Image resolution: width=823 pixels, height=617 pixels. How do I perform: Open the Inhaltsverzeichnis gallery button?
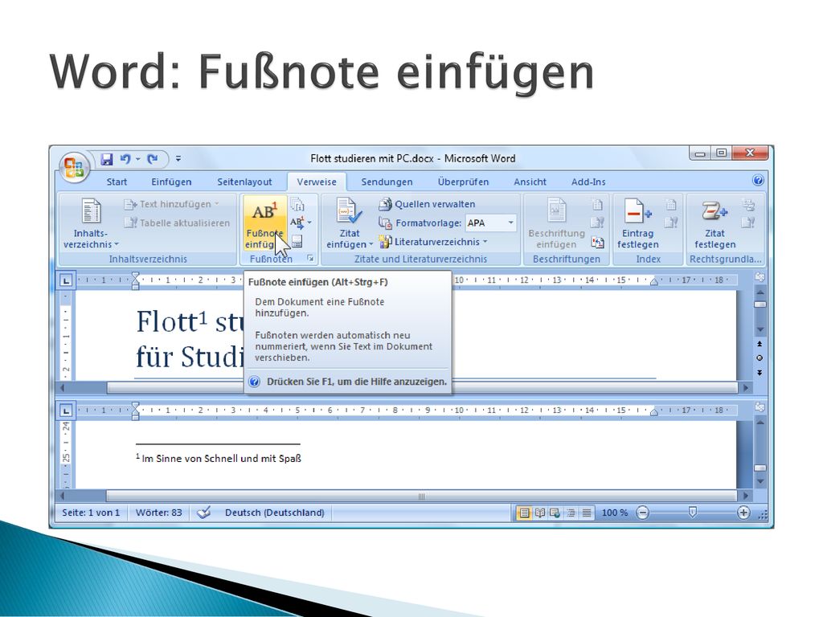click(x=91, y=223)
